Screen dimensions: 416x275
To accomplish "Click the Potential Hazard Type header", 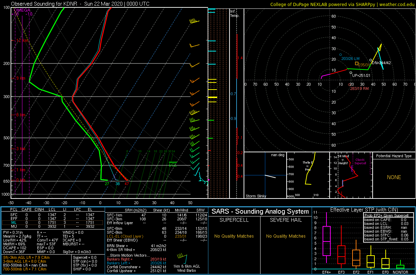I will (x=394, y=156).
